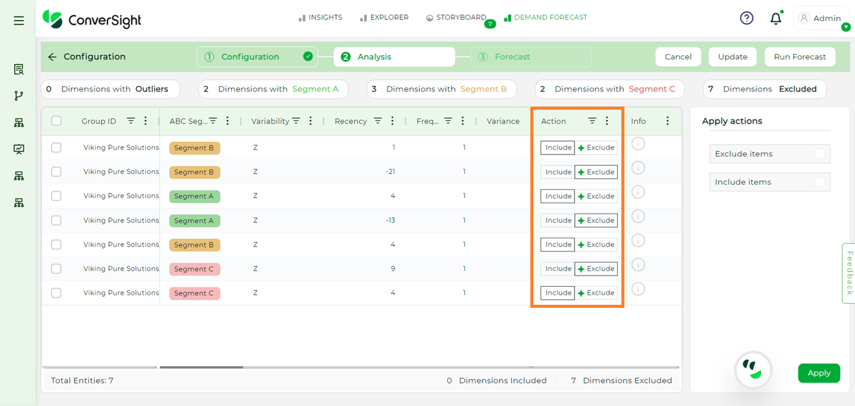
Task: Open the filter icon in Recency column
Action: click(377, 121)
